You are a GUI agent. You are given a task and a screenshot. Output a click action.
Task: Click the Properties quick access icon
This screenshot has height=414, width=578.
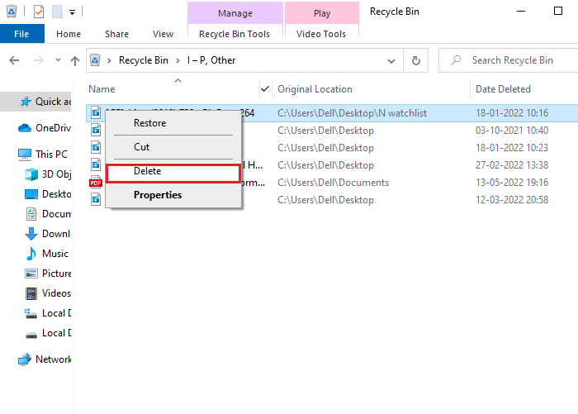pos(39,12)
